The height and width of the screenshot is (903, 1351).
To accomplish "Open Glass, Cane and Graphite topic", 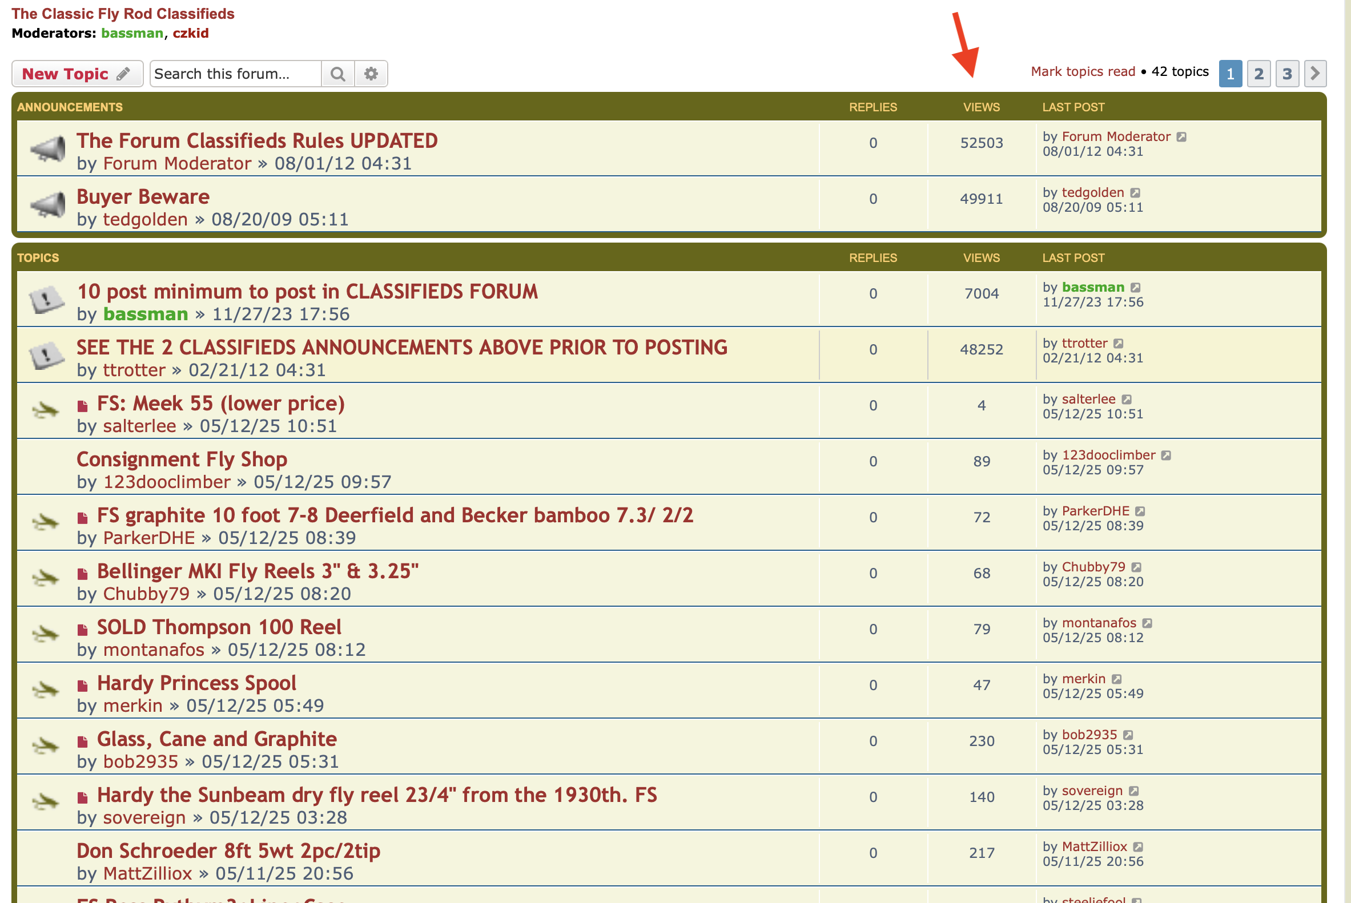I will (216, 739).
